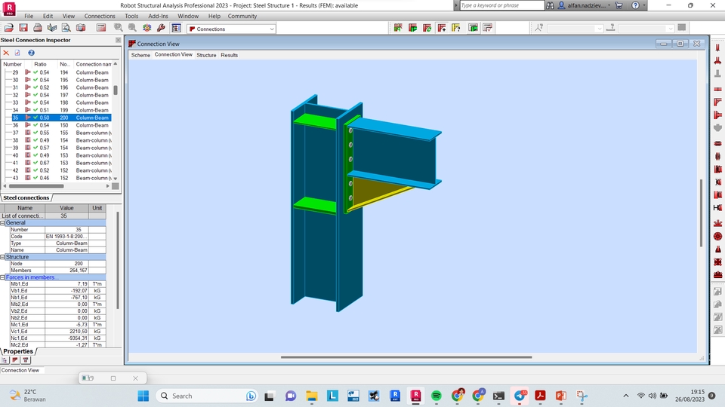Click the first small icon below Properties tab
Viewport: 725px width, 407px height.
[x=5, y=360]
